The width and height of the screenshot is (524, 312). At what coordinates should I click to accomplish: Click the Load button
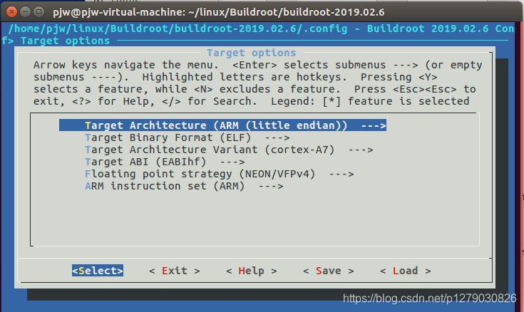click(x=406, y=271)
